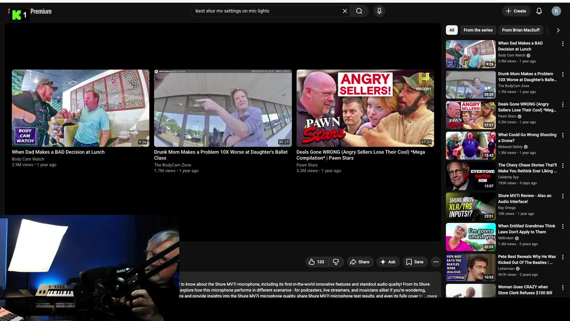Image resolution: width=570 pixels, height=321 pixels.
Task: Open The BodyCam Zone channel under end-screen video
Action: click(173, 165)
